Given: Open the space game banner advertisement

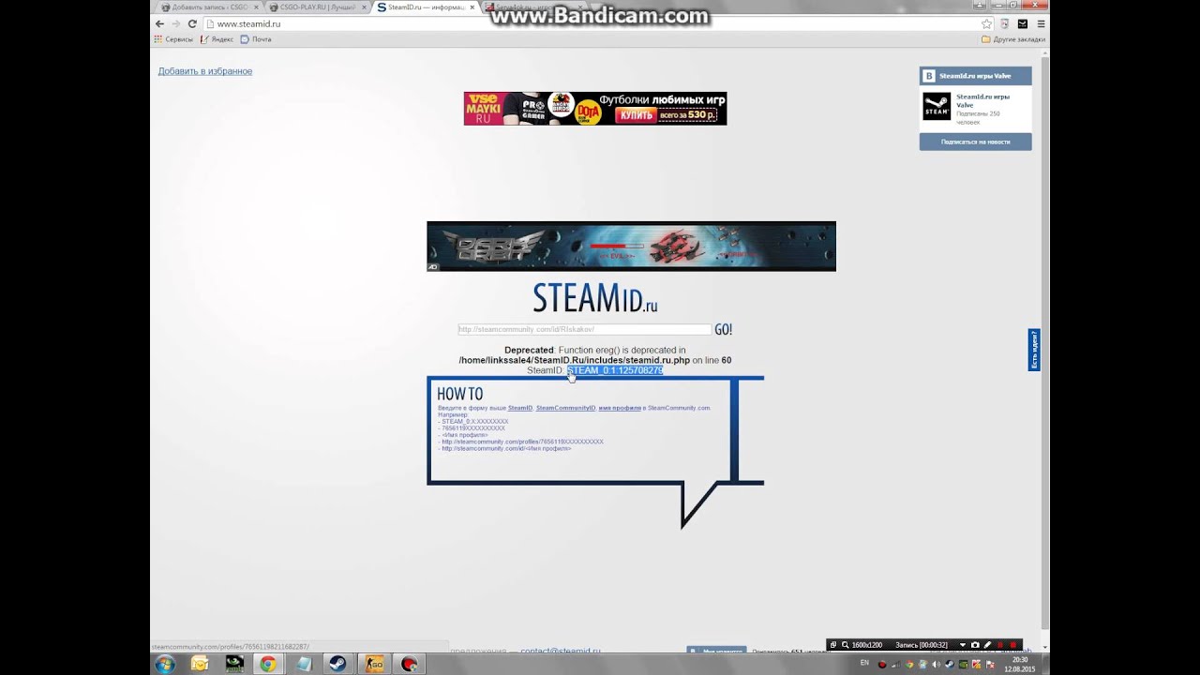Looking at the screenshot, I should pyautogui.click(x=631, y=247).
